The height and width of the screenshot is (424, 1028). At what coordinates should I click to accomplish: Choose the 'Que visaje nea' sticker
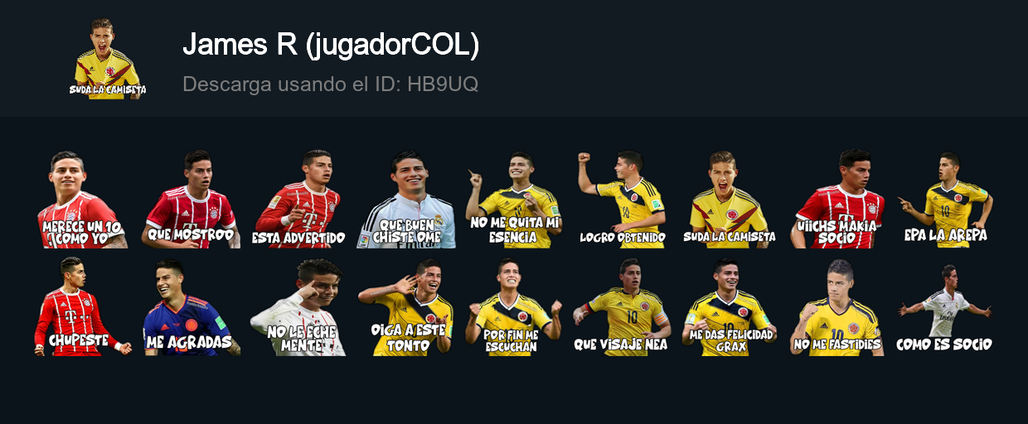pyautogui.click(x=622, y=307)
